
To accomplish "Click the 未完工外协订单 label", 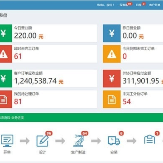I will (x=135, y=94).
